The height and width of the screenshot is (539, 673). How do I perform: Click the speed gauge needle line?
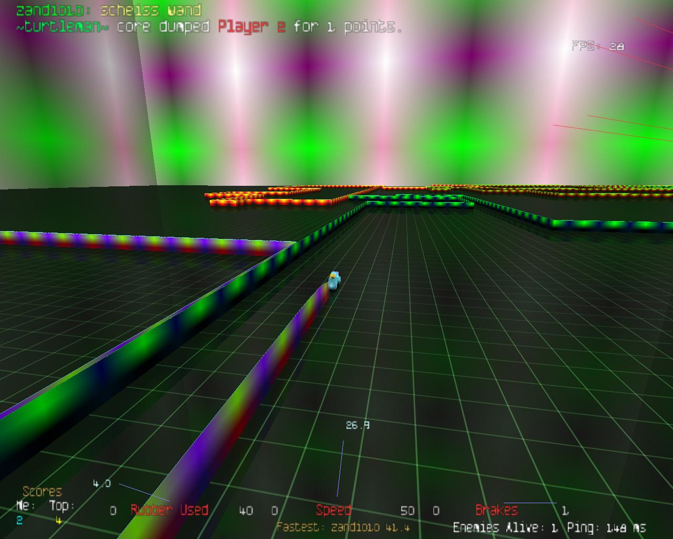click(x=340, y=468)
